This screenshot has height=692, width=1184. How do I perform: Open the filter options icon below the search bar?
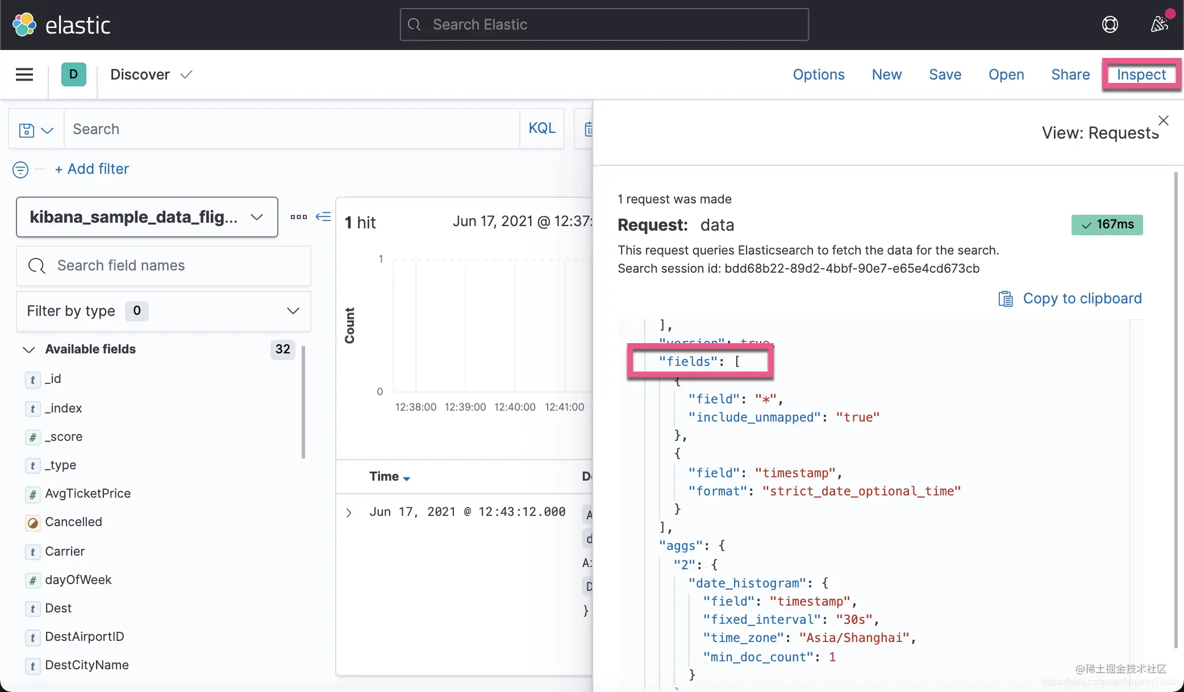point(20,169)
